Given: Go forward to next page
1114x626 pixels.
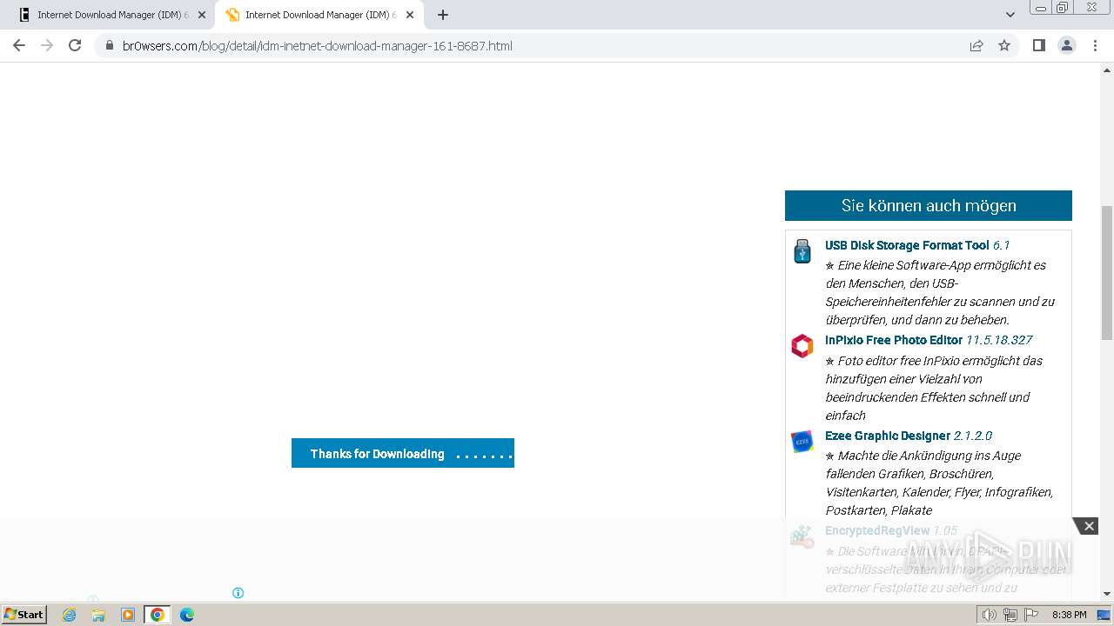Looking at the screenshot, I should [x=47, y=45].
